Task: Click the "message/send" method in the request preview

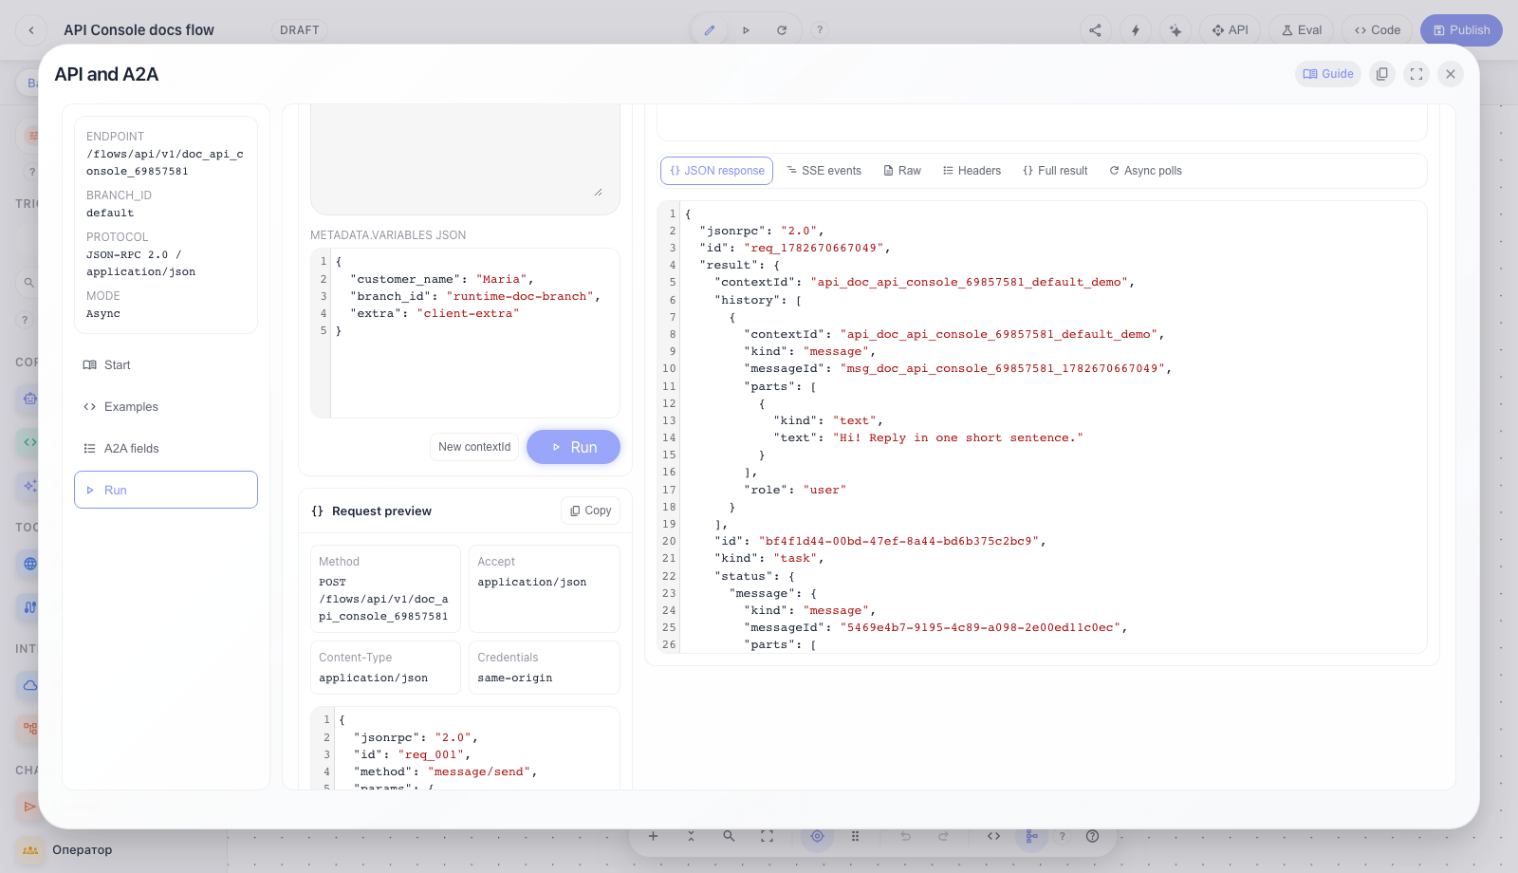Action: click(479, 771)
